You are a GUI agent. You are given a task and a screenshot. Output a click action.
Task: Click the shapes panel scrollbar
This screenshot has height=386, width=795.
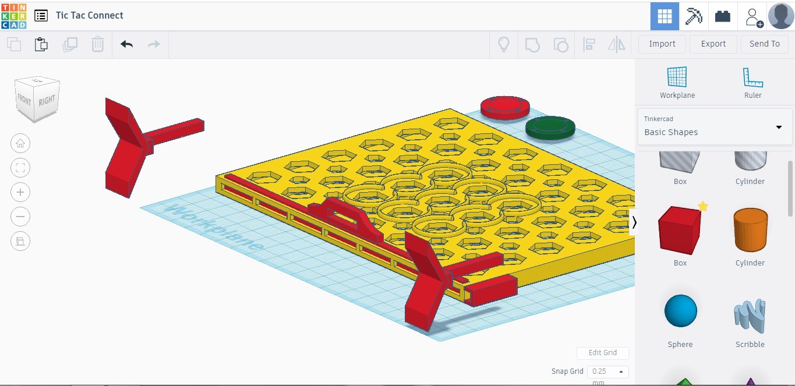tap(790, 187)
